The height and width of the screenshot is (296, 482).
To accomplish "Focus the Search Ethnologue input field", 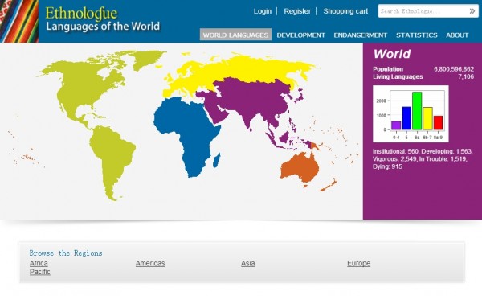I will (x=423, y=11).
